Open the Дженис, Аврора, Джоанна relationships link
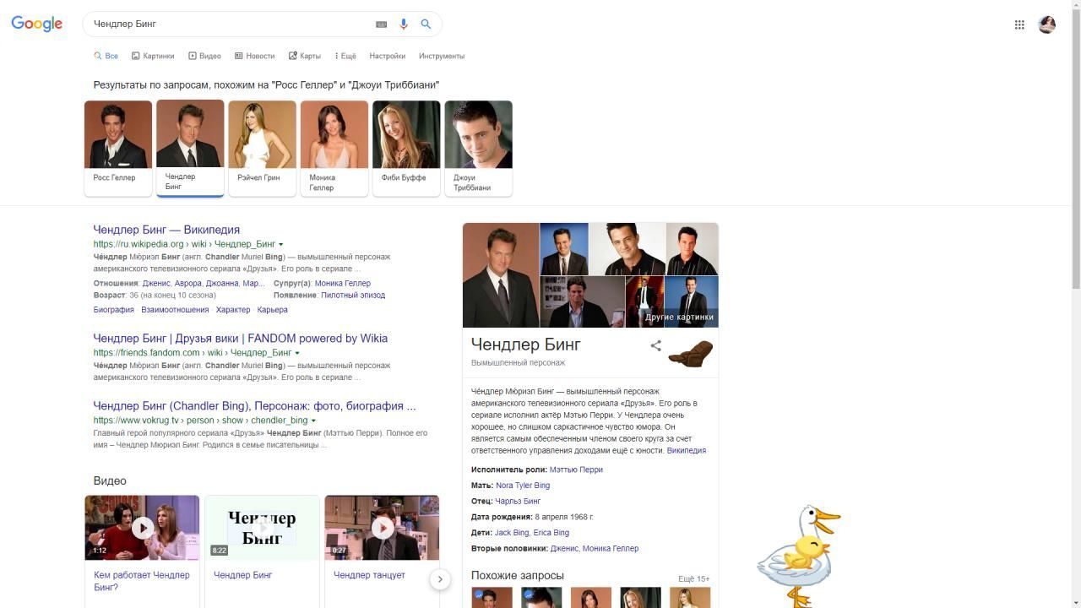Viewport: 1081px width, 608px height. (204, 284)
